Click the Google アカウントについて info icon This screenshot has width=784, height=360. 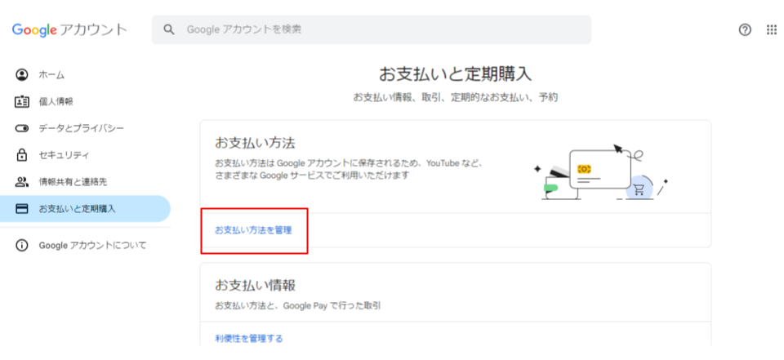pyautogui.click(x=21, y=246)
